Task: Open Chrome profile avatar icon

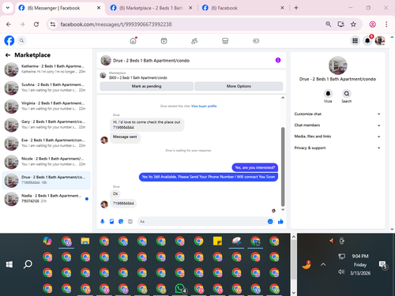Action: [373, 24]
